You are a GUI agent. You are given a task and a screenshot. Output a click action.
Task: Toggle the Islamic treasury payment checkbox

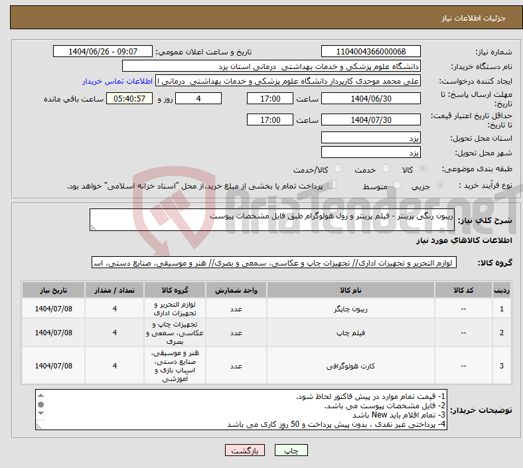click(333, 185)
